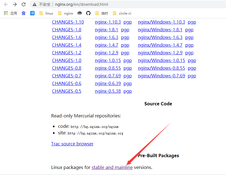Download nginx/Windows-1.8.1
Image resolution: width=226 pixels, height=175 pixels.
tap(160, 30)
